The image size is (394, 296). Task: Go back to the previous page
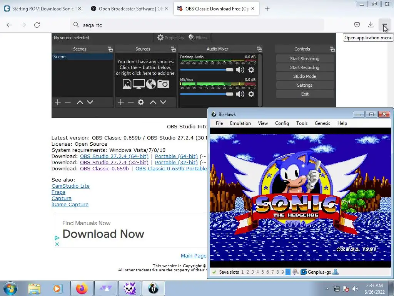[9, 25]
